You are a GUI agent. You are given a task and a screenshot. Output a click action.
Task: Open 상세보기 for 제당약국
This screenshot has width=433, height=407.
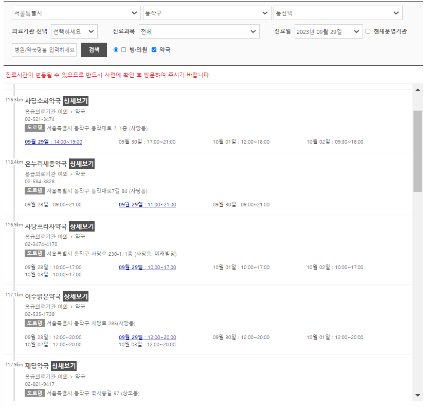coord(64,366)
